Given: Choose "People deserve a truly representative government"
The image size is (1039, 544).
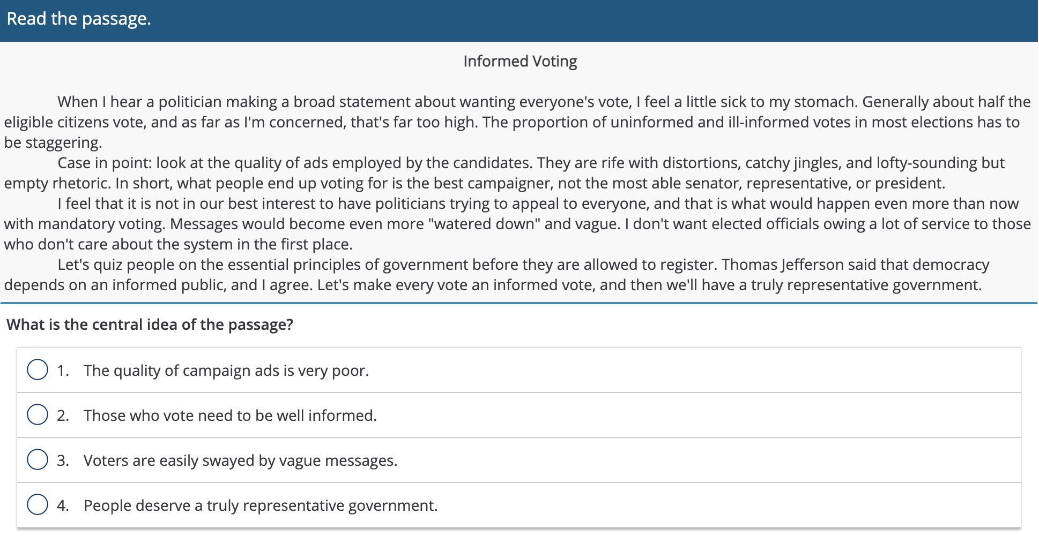Looking at the screenshot, I should (x=261, y=505).
